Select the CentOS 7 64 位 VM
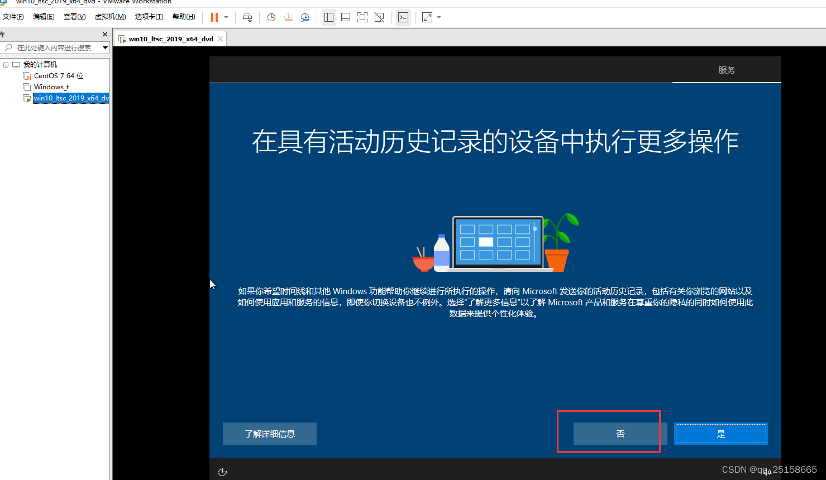826x480 pixels. 59,76
